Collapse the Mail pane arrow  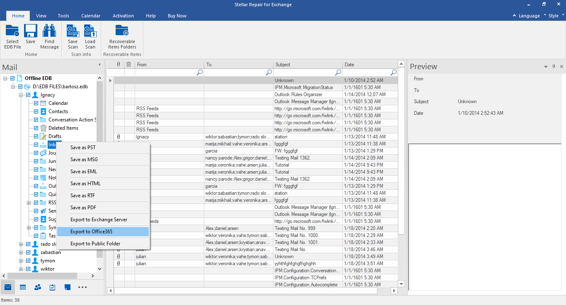(x=99, y=65)
